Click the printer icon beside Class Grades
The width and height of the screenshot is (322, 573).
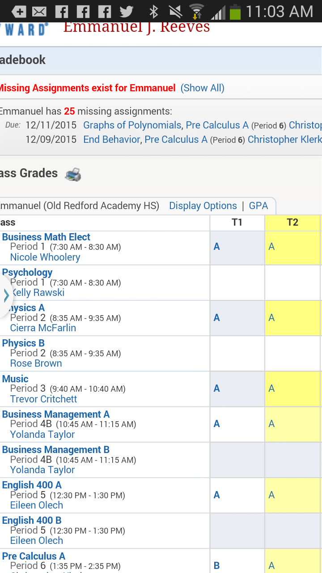tap(73, 174)
